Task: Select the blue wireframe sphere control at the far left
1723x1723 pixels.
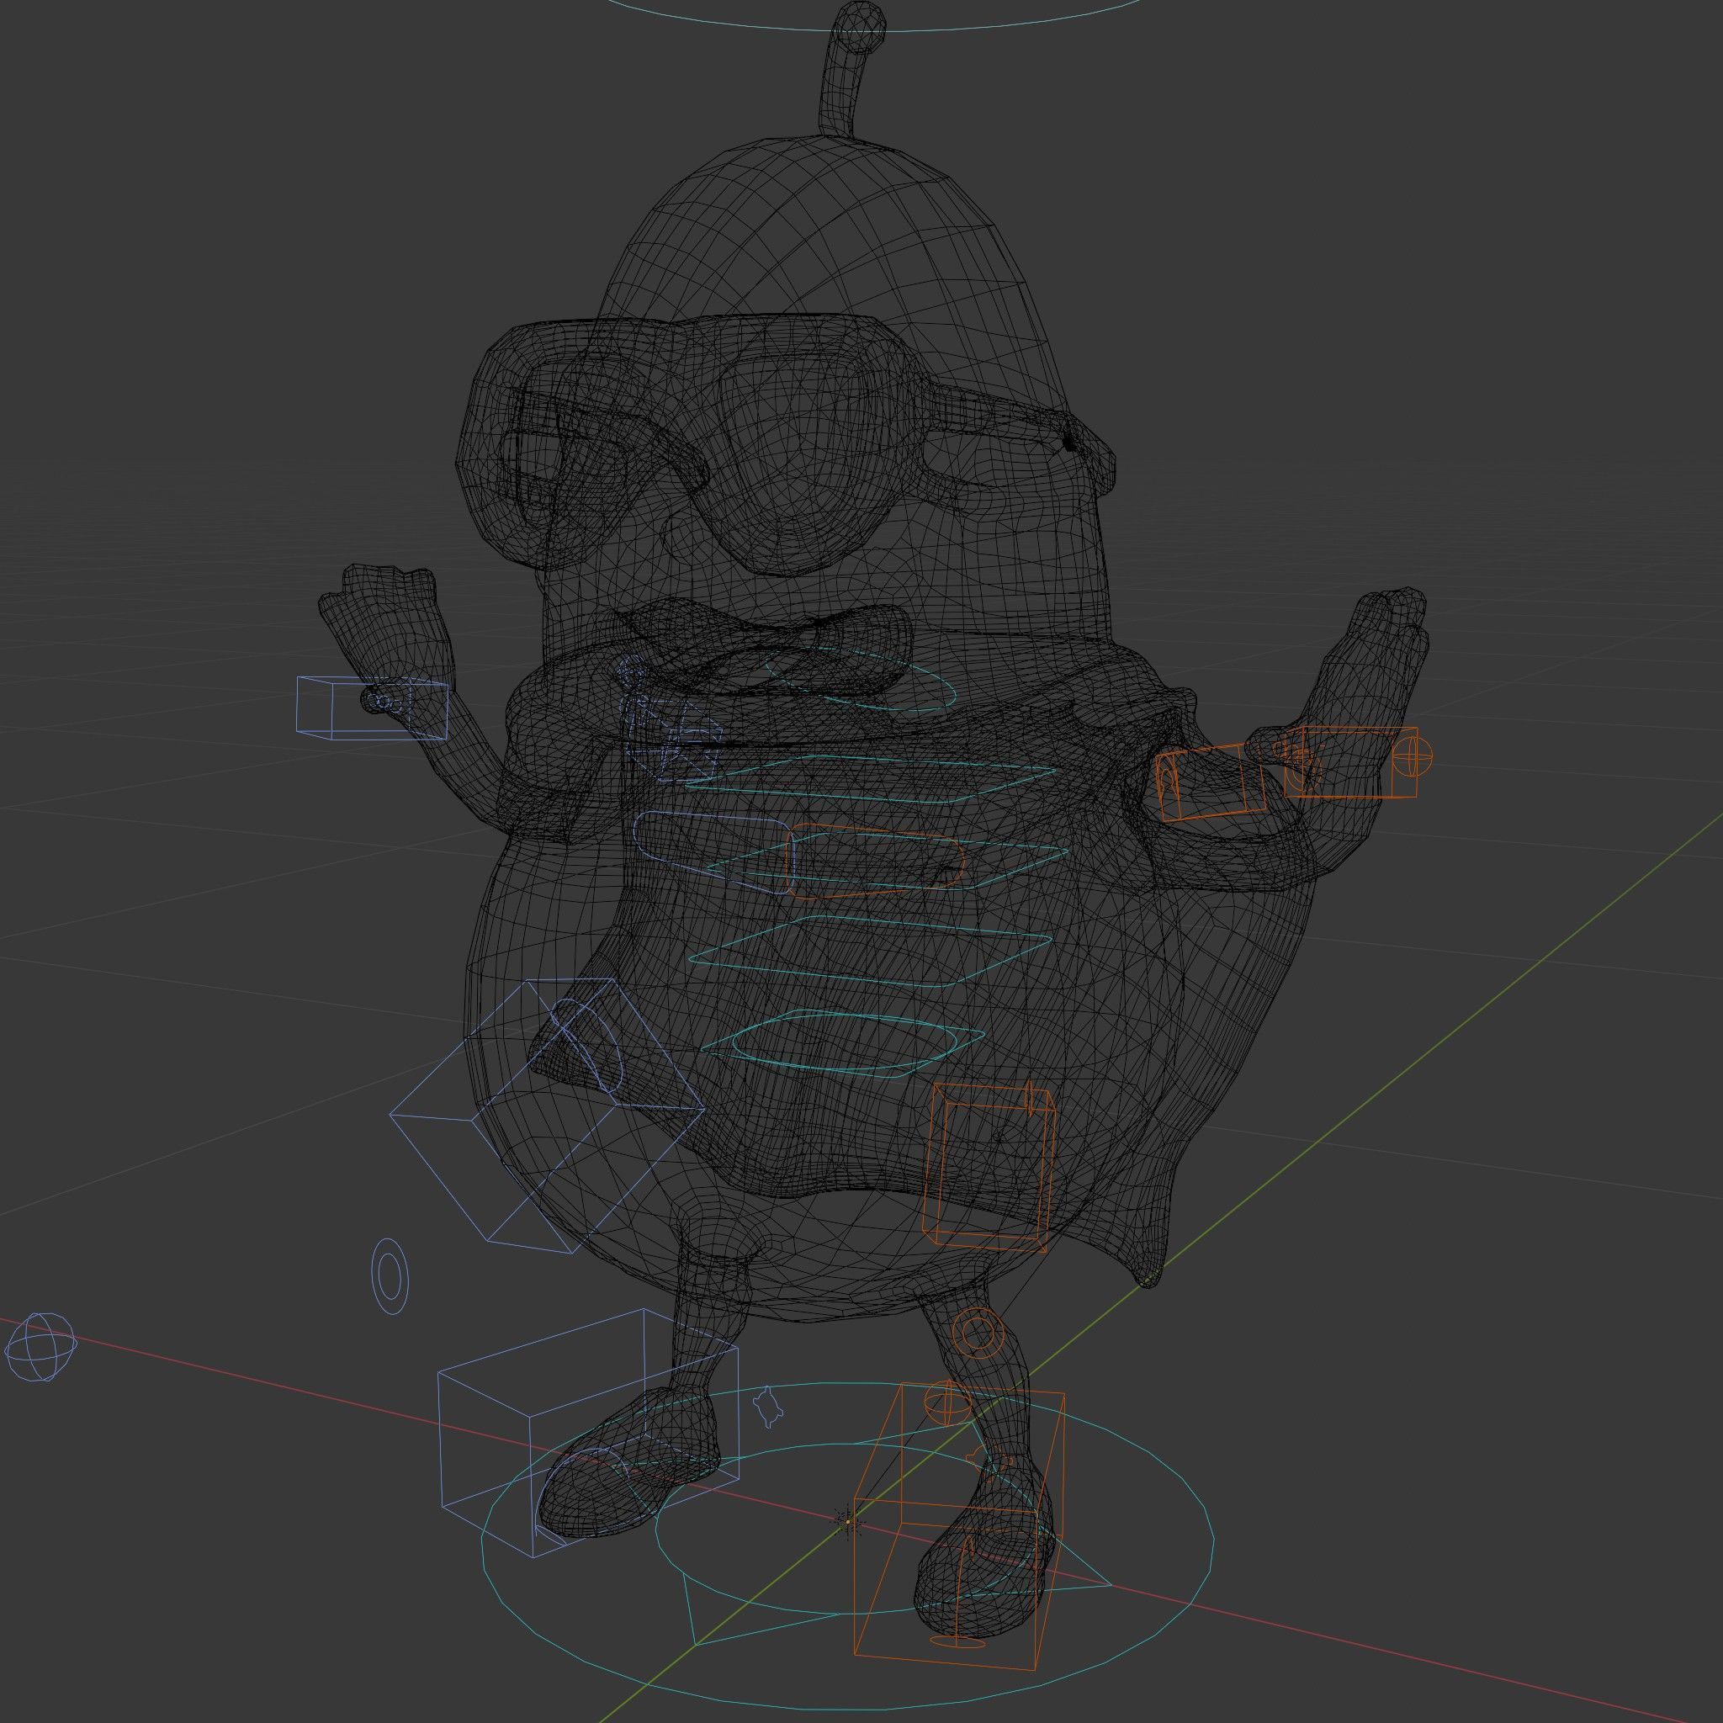Action: point(41,1348)
